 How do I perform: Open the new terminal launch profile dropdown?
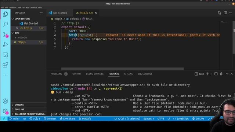211,74
